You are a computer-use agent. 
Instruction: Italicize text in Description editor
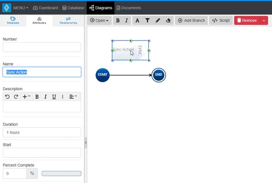(x=45, y=96)
